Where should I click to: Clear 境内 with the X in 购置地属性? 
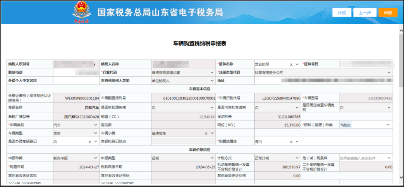[x=291, y=142]
